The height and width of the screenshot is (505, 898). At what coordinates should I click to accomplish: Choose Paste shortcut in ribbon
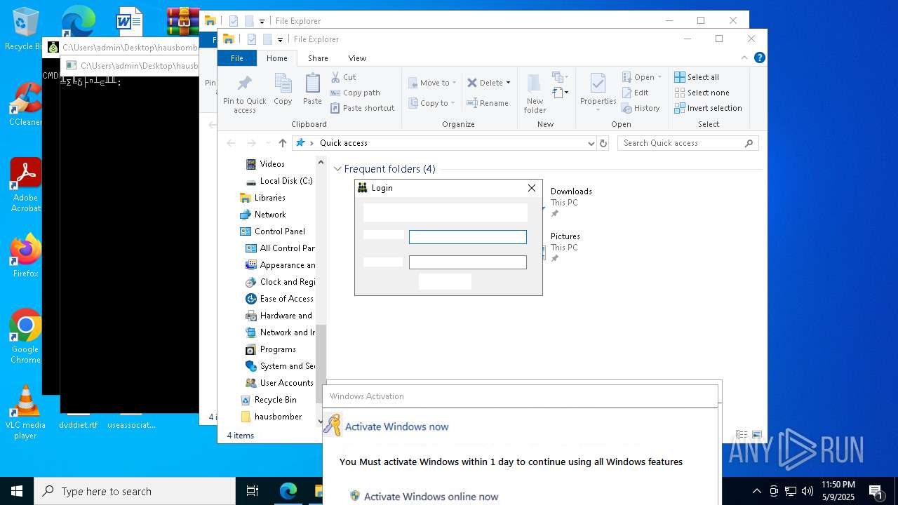(x=362, y=108)
